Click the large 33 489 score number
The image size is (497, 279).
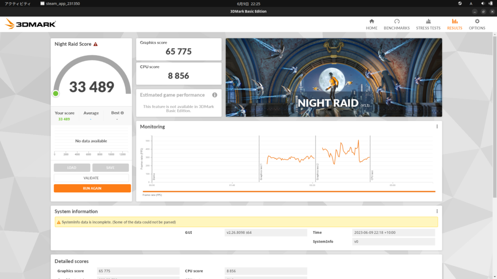92,87
